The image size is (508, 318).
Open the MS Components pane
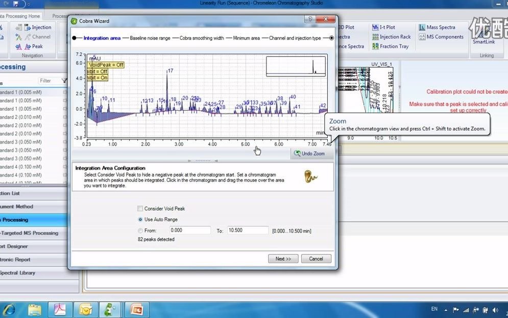coord(441,37)
